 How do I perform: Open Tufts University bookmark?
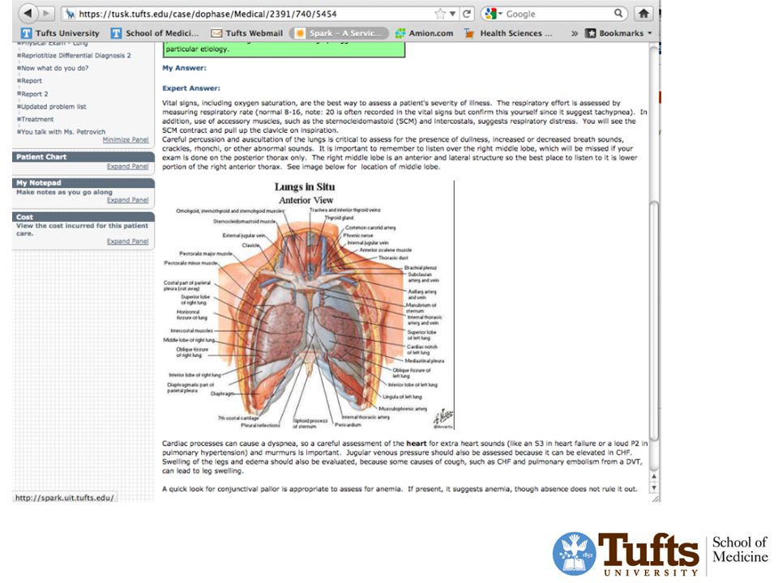(60, 33)
